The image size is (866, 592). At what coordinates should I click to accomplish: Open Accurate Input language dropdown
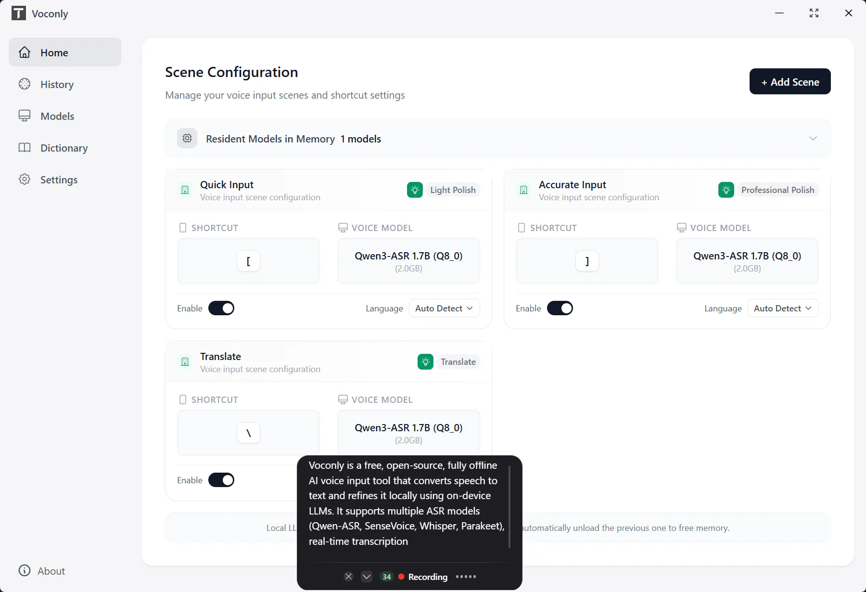[783, 308]
